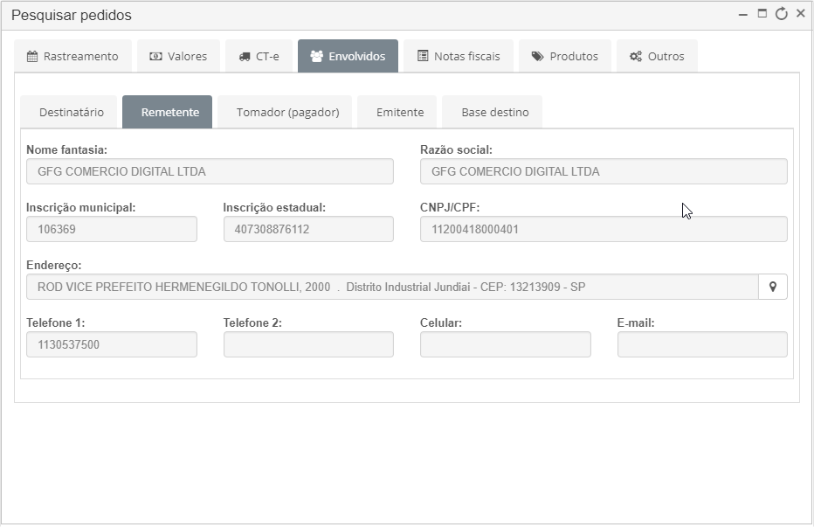This screenshot has width=814, height=527.
Task: Click the map pin icon beside Endereço
Action: 773,287
